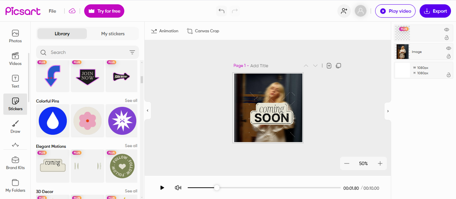
Task: Duplicate the current page
Action: tap(338, 66)
